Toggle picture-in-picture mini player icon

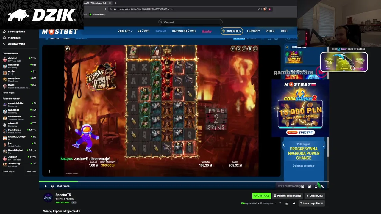(303, 186)
